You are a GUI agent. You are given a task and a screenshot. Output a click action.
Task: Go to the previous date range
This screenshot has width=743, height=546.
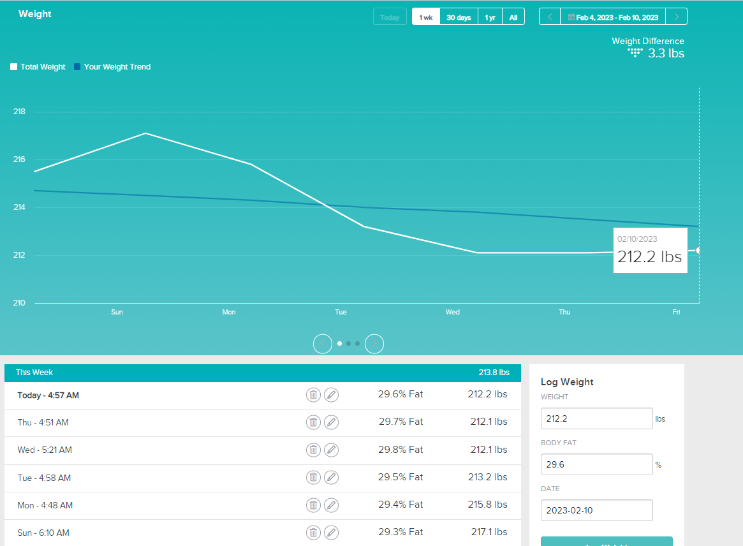pos(550,17)
